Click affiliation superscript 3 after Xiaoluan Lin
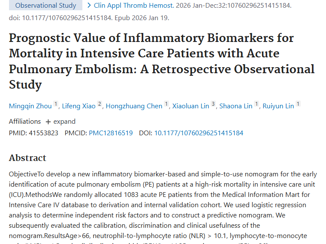 click(x=213, y=105)
